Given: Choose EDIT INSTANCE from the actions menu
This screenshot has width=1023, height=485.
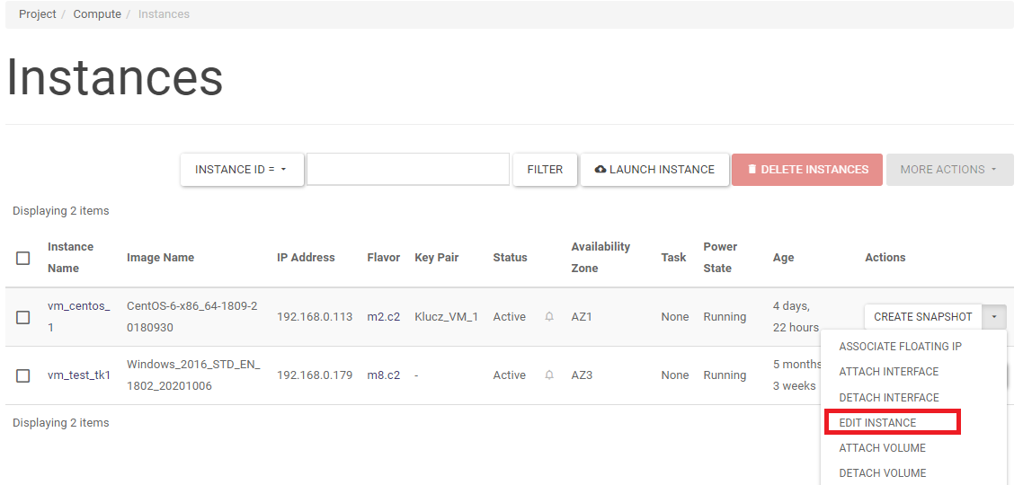Looking at the screenshot, I should (877, 422).
